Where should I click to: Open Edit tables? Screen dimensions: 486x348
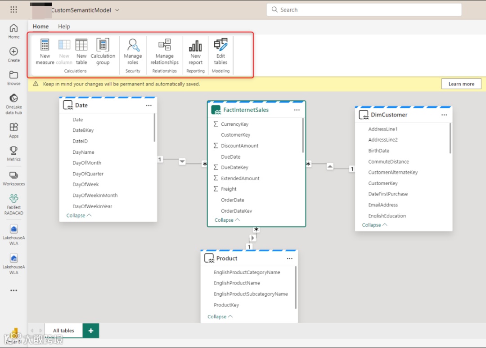[x=220, y=52]
